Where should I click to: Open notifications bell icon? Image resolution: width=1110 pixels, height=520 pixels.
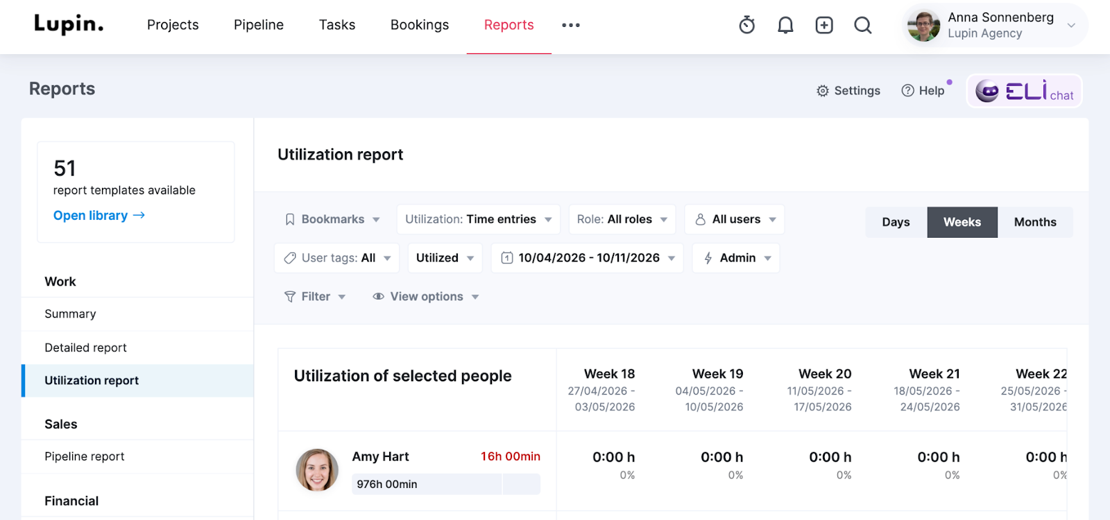pyautogui.click(x=785, y=26)
